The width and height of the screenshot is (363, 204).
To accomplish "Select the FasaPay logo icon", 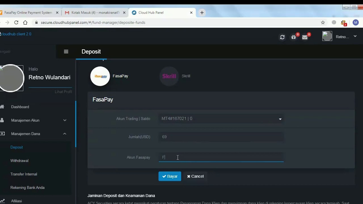I will 100,76.
